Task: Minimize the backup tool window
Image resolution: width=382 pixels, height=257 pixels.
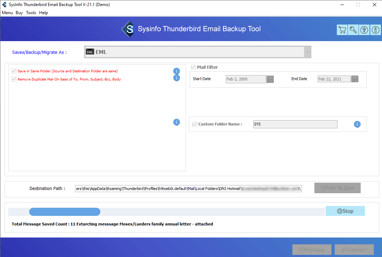Action: (342, 5)
